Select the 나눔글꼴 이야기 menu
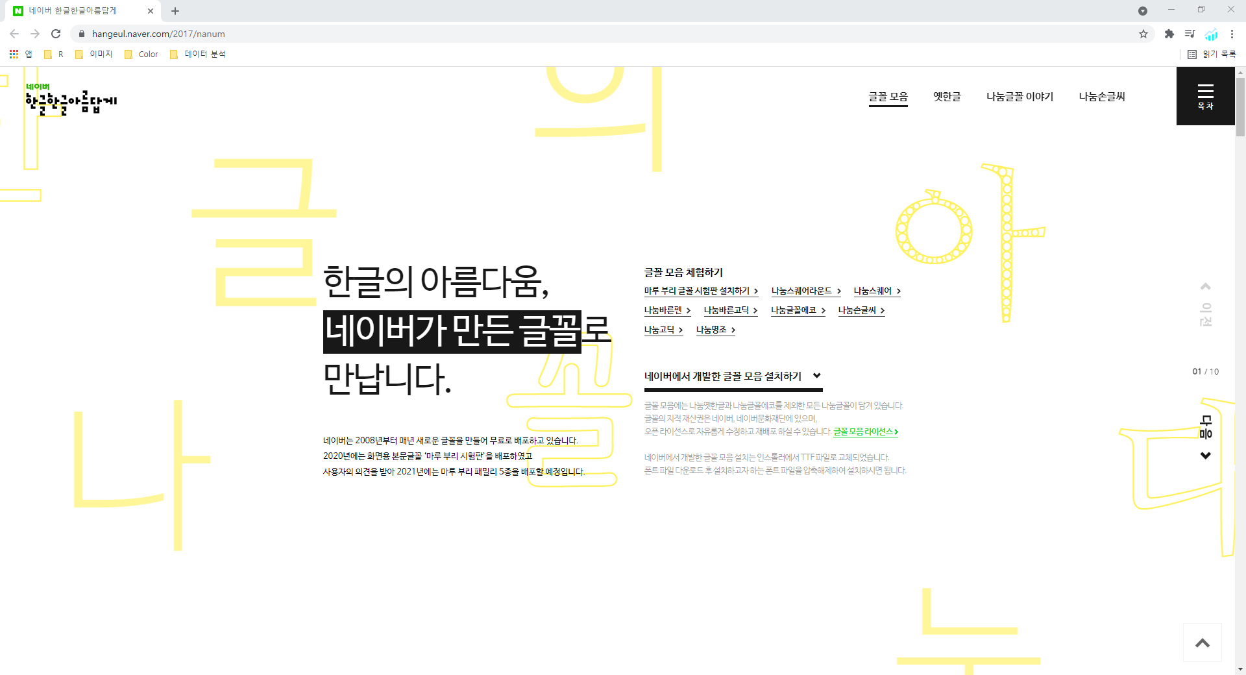Image resolution: width=1246 pixels, height=675 pixels. (1020, 97)
